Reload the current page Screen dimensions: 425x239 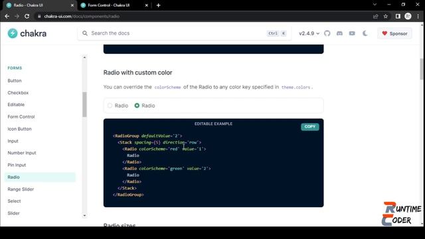click(27, 16)
